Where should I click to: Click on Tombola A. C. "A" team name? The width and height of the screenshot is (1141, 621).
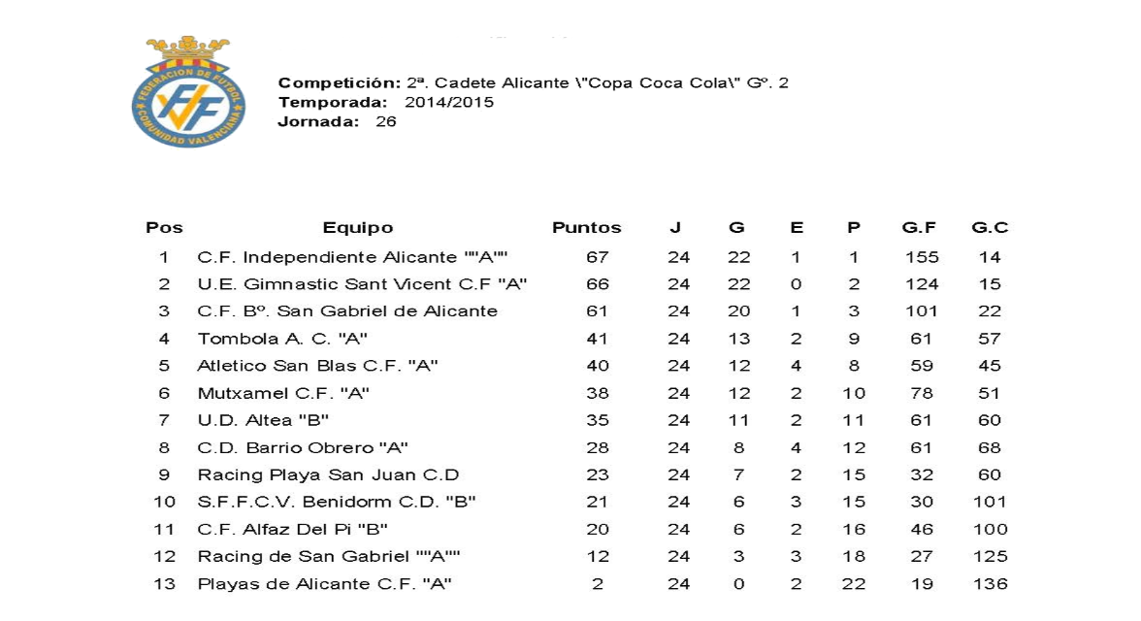click(282, 339)
